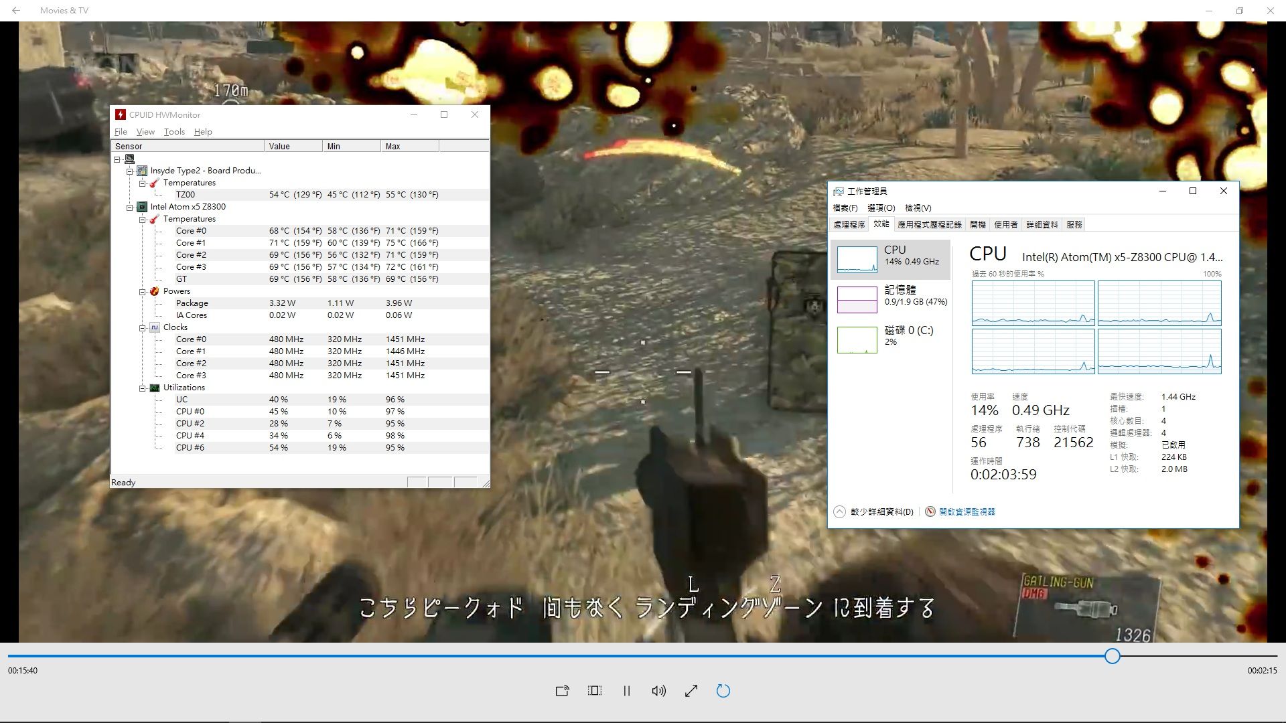
Task: Click the Clocks waveform icon
Action: tap(155, 327)
